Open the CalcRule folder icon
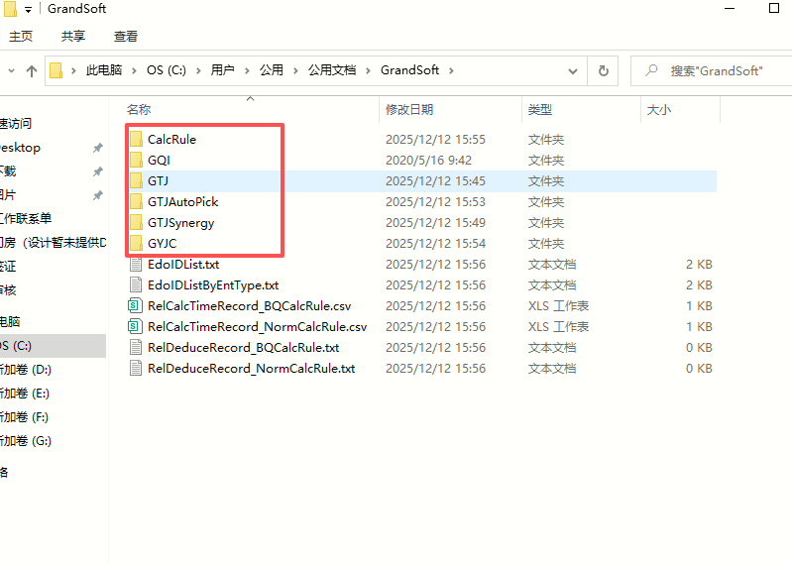This screenshot has height=565, width=792. click(x=136, y=140)
